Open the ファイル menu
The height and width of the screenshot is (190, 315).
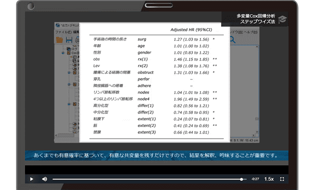[x=63, y=32]
